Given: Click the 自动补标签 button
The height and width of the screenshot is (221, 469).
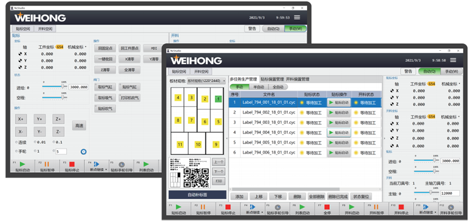Looking at the screenshot, I should click(x=197, y=194).
